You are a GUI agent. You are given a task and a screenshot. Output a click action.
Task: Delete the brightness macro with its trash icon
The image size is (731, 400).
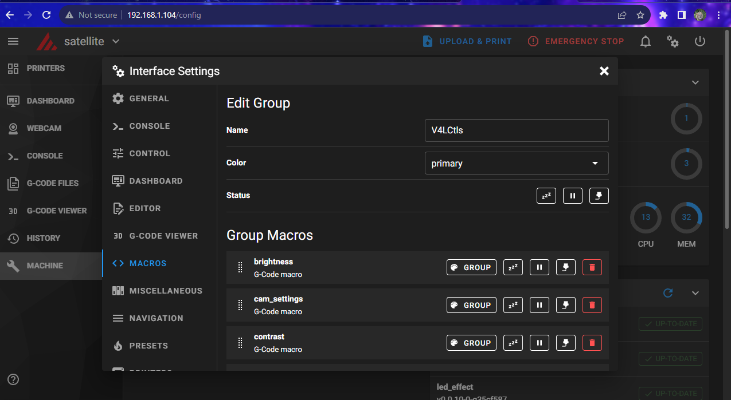(592, 267)
